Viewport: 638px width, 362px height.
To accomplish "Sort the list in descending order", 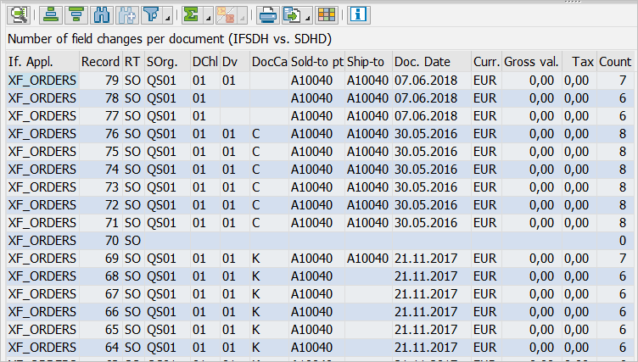I will 76,14.
